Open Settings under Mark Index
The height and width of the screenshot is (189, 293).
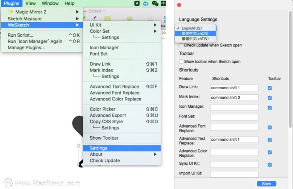tap(122, 76)
